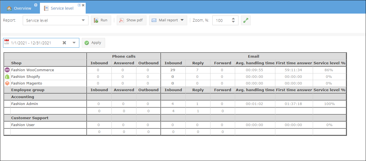Click the Email column group header

coord(254,56)
